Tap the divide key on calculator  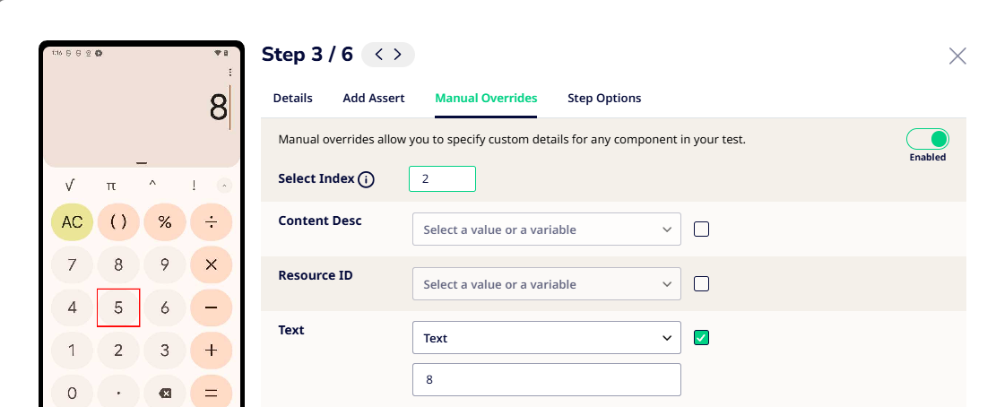pos(212,222)
